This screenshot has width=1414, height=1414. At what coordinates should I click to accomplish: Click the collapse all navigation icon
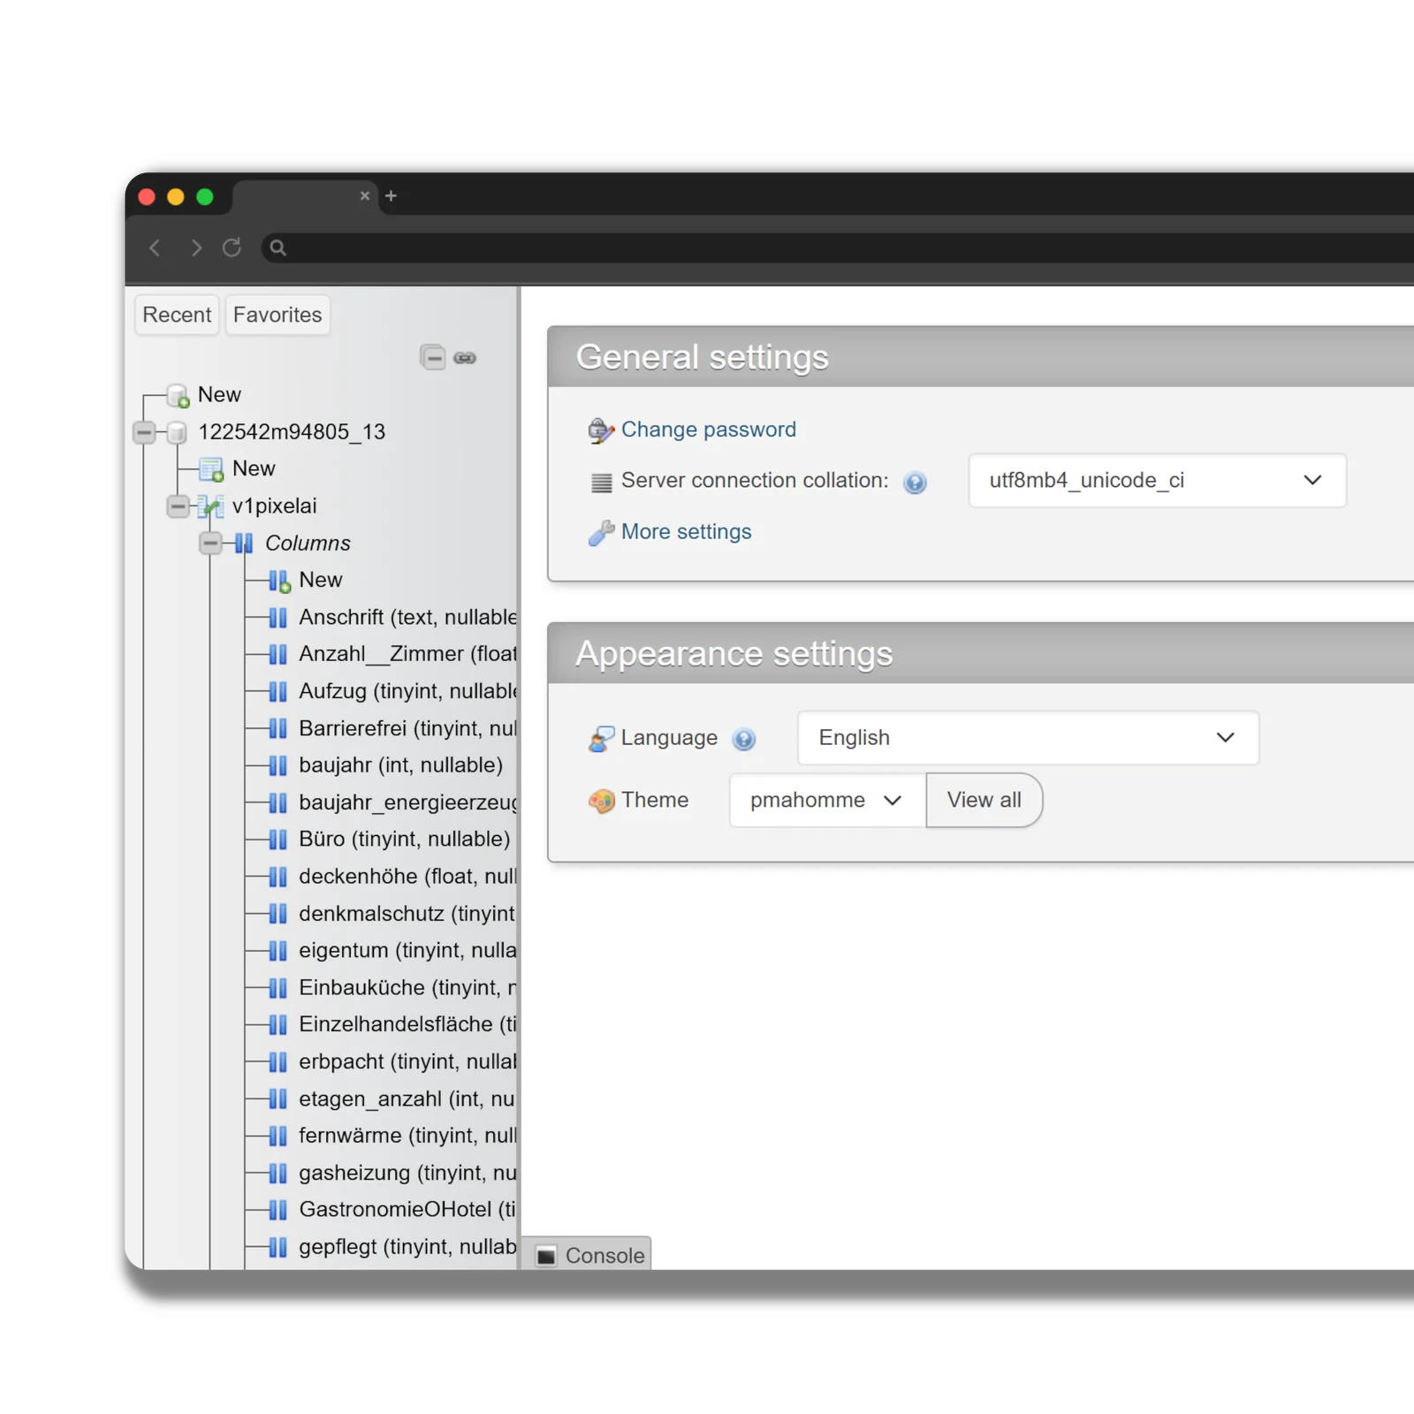(433, 358)
